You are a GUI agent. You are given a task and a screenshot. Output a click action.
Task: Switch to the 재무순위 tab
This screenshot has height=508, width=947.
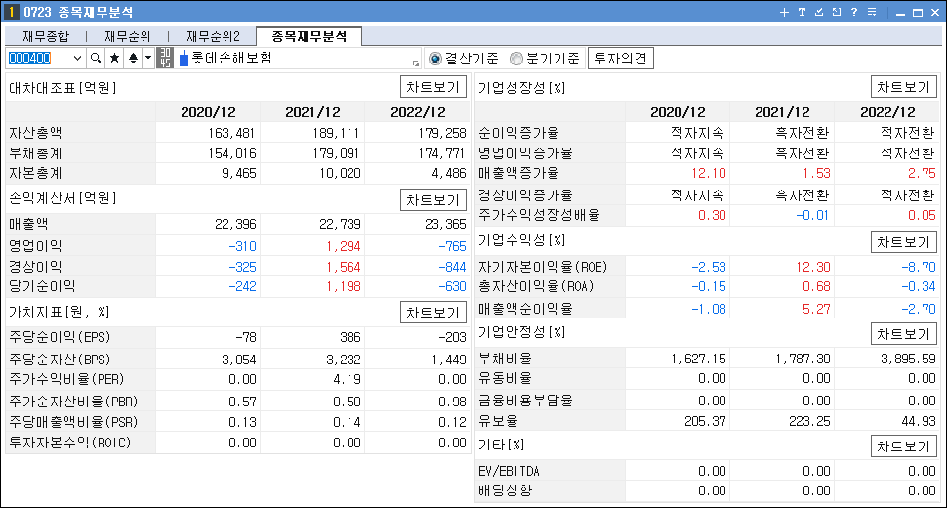(x=127, y=37)
